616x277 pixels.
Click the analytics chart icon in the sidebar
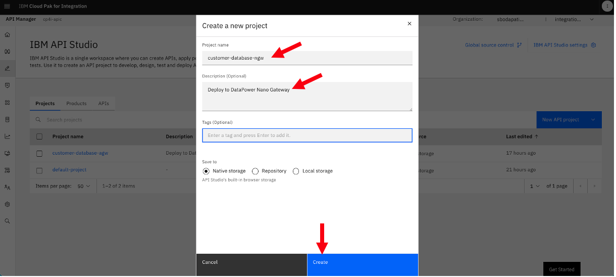coord(7,136)
